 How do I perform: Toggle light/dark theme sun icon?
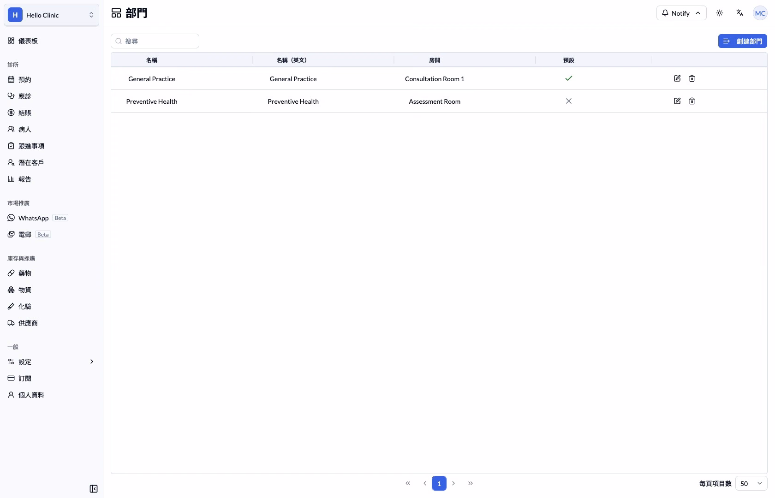pos(720,13)
